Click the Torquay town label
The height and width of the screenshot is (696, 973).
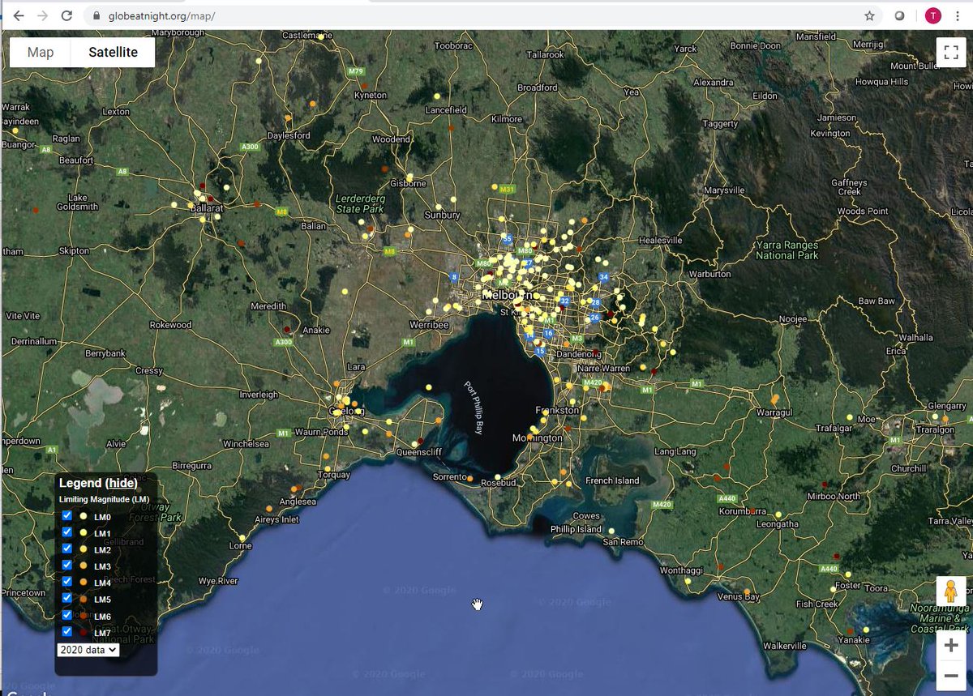[x=334, y=475]
